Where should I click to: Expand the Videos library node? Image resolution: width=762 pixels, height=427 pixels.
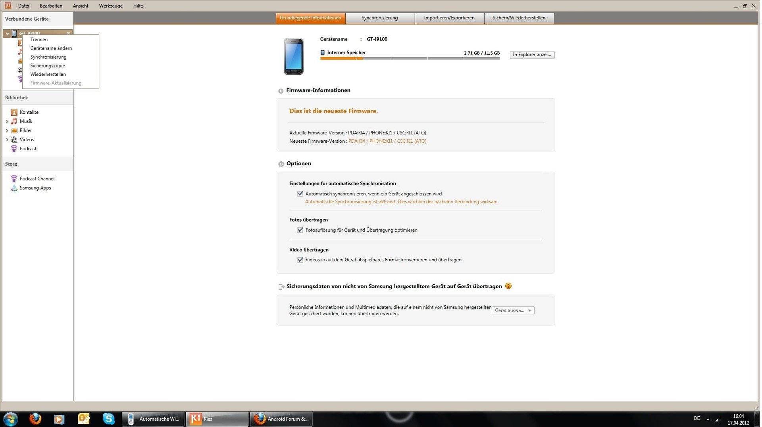(7, 140)
